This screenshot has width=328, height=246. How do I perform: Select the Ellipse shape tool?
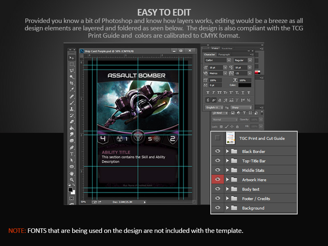click(72, 167)
